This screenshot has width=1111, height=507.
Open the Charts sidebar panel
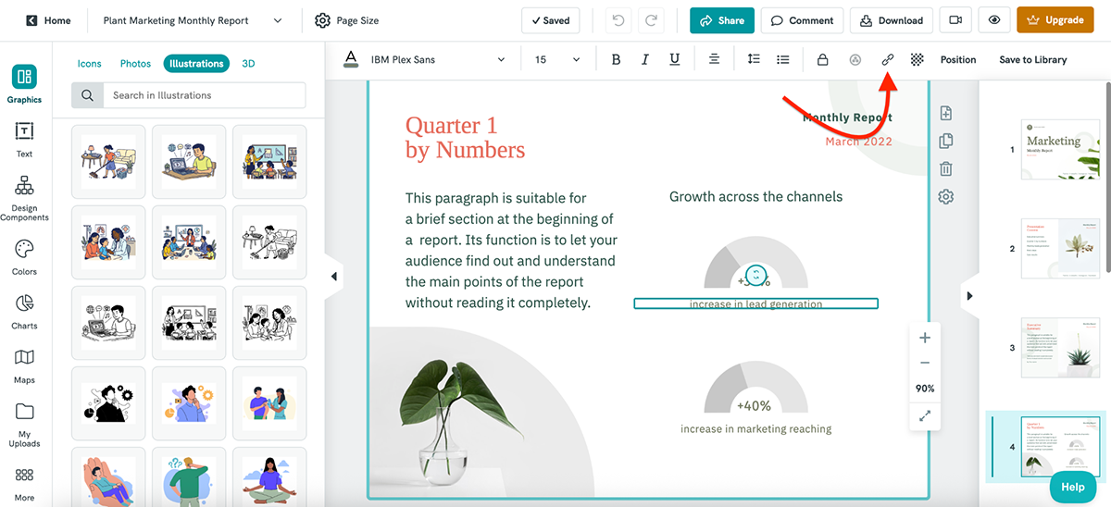24,312
